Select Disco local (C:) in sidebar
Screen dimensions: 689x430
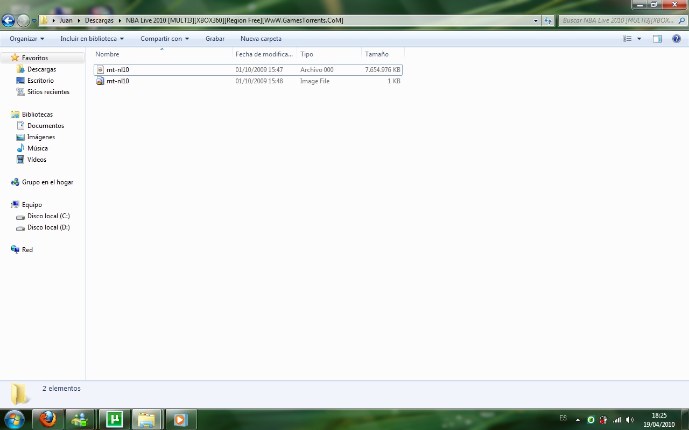48,216
